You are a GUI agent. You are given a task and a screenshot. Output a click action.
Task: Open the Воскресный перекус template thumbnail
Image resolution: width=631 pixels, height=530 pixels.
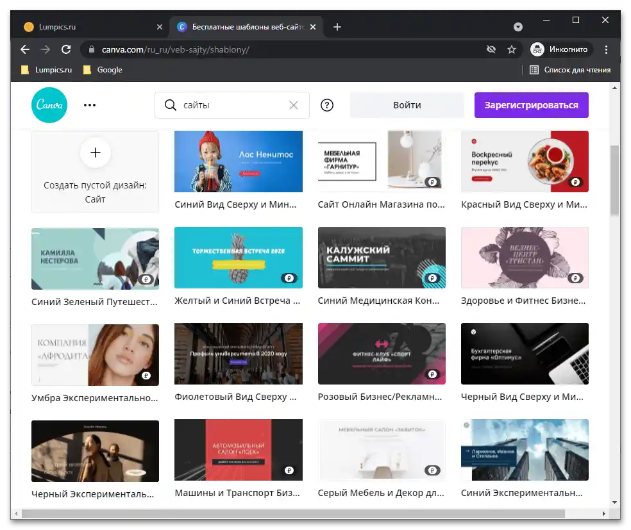[x=525, y=161]
